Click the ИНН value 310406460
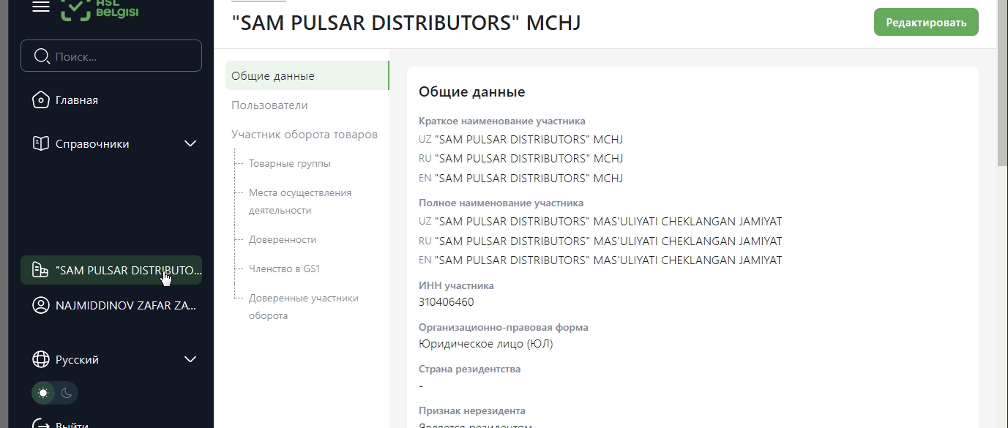Image resolution: width=1008 pixels, height=428 pixels. (447, 301)
